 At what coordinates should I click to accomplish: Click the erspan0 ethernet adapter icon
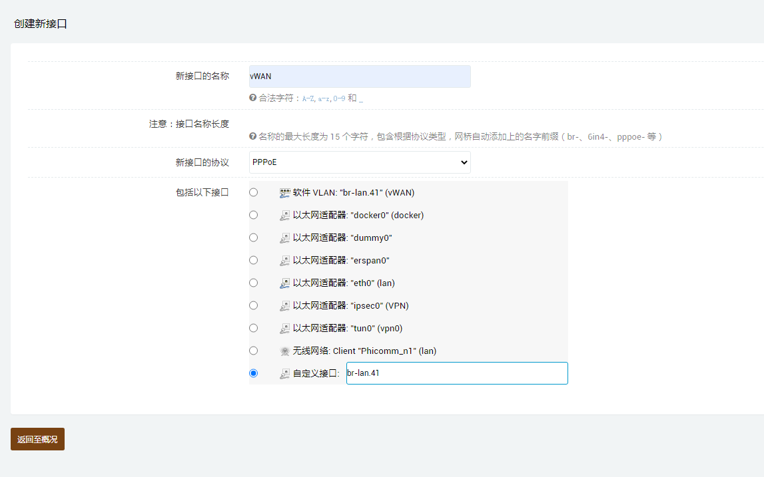(x=284, y=261)
